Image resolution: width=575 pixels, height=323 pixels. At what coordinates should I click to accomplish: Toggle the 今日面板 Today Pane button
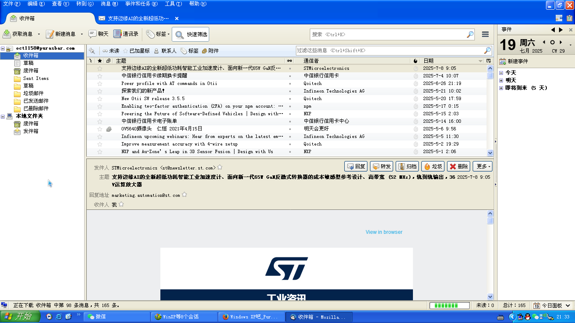553,305
